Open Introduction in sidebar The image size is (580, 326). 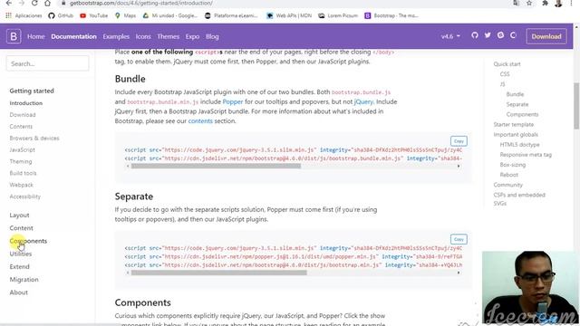tap(26, 103)
